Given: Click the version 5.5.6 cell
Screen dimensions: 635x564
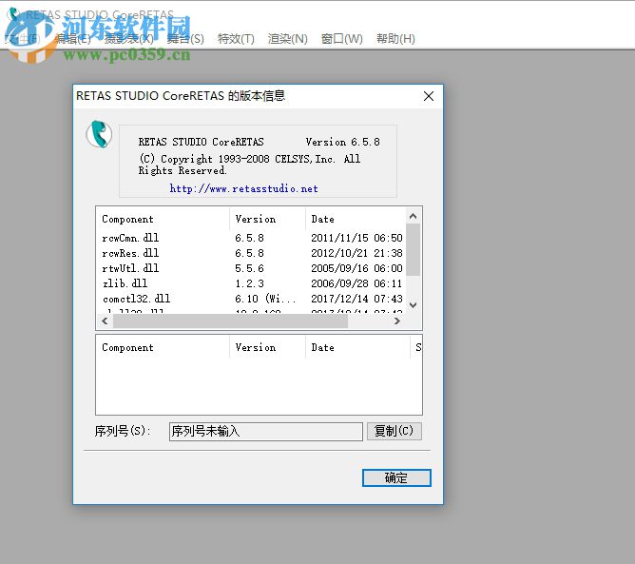Looking at the screenshot, I should pos(249,268).
